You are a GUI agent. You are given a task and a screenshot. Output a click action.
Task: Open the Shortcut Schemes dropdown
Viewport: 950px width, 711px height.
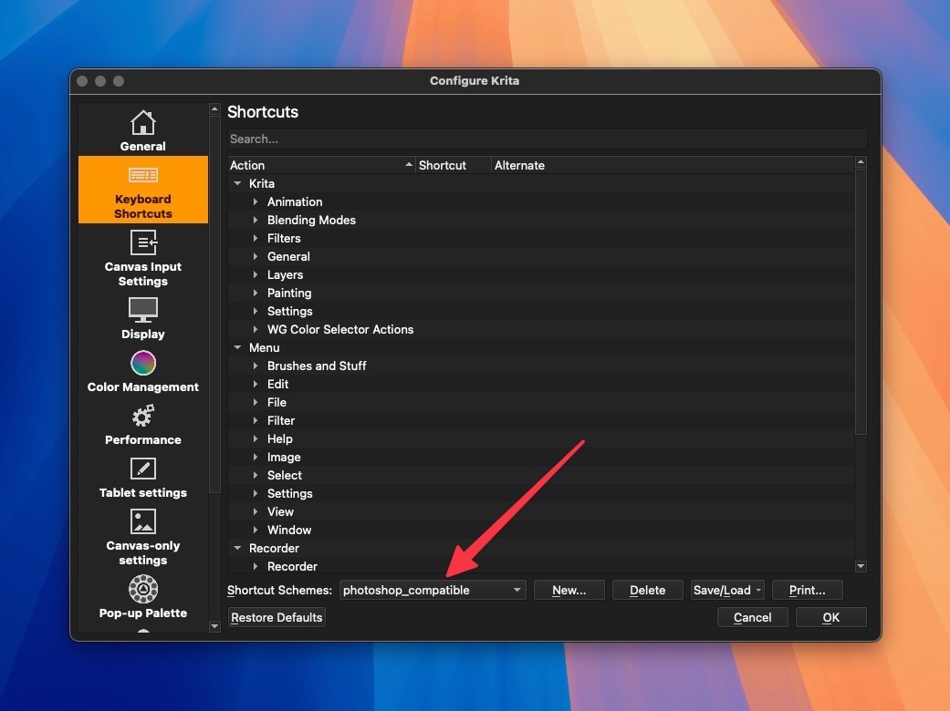click(433, 590)
